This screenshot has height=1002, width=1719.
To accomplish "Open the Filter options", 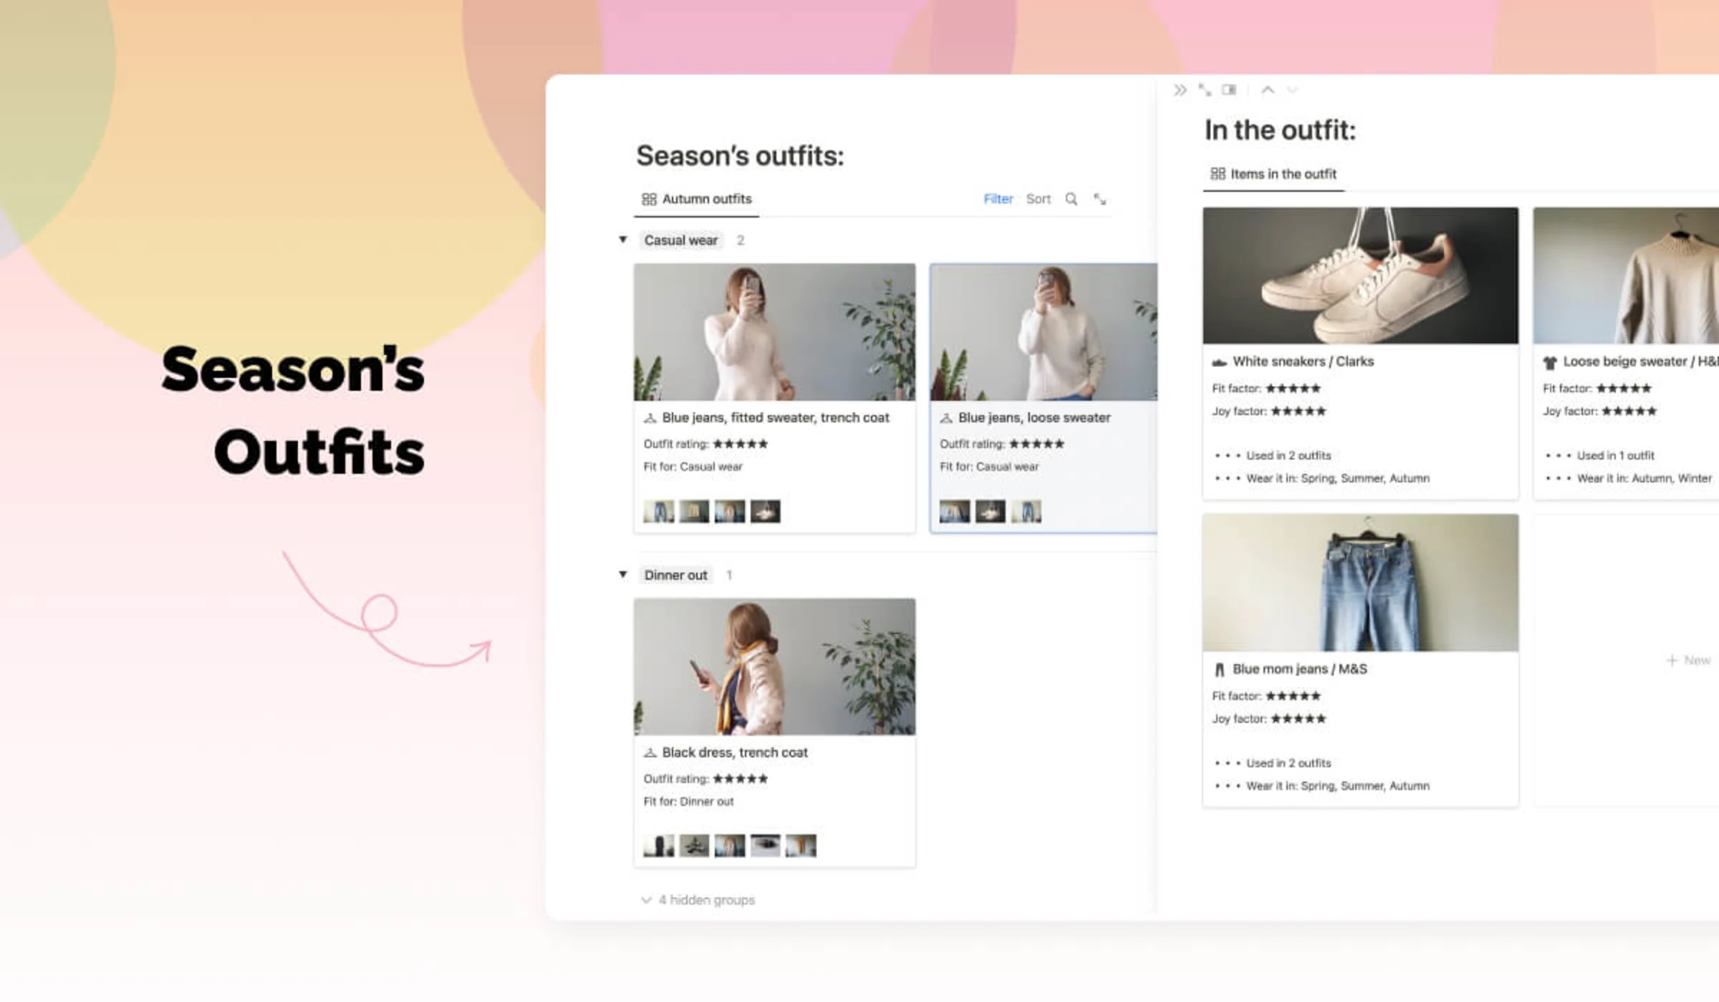I will (x=998, y=199).
